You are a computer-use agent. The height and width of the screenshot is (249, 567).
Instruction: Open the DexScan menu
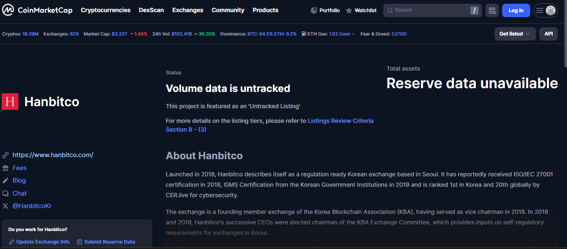click(x=151, y=10)
